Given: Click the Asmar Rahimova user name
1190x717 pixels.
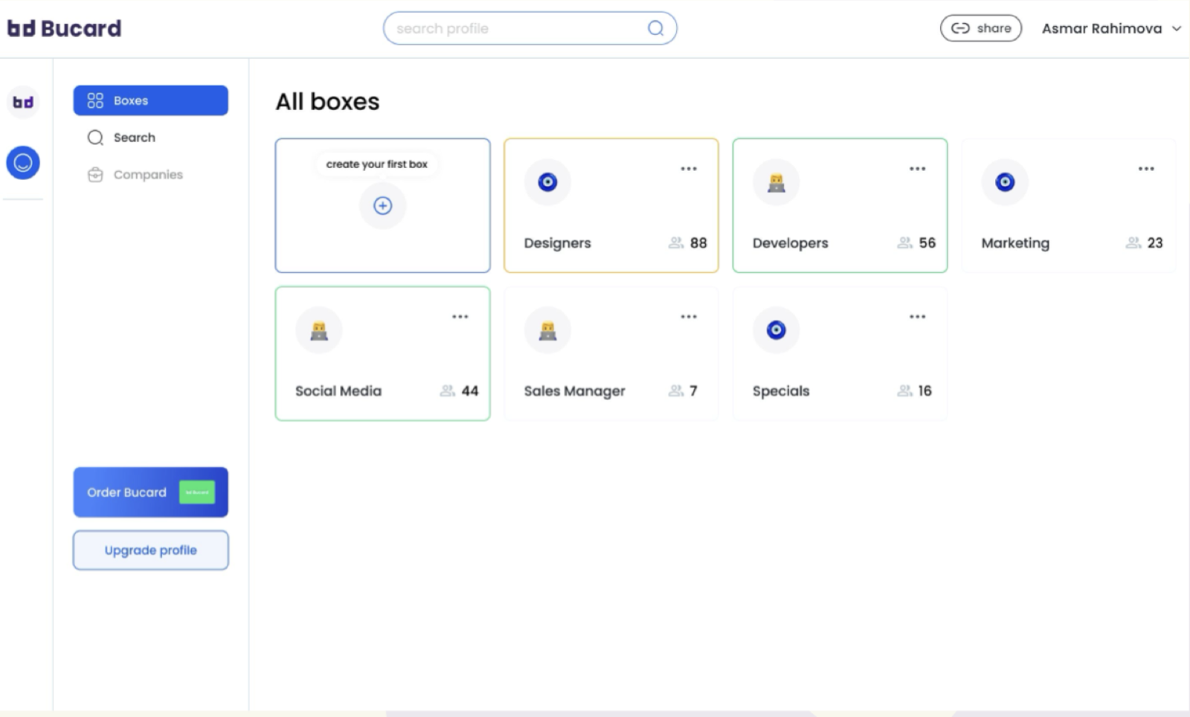Looking at the screenshot, I should pos(1101,28).
